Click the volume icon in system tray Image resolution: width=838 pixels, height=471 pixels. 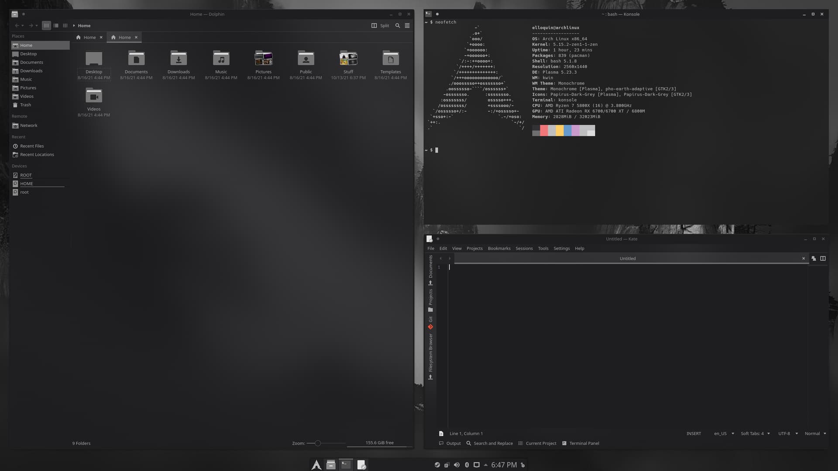point(457,465)
